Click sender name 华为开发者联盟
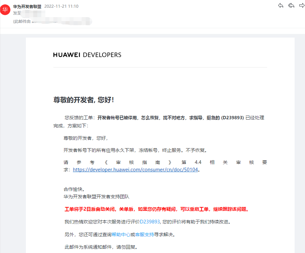Viewport: 305px width, 253px height. (27, 6)
